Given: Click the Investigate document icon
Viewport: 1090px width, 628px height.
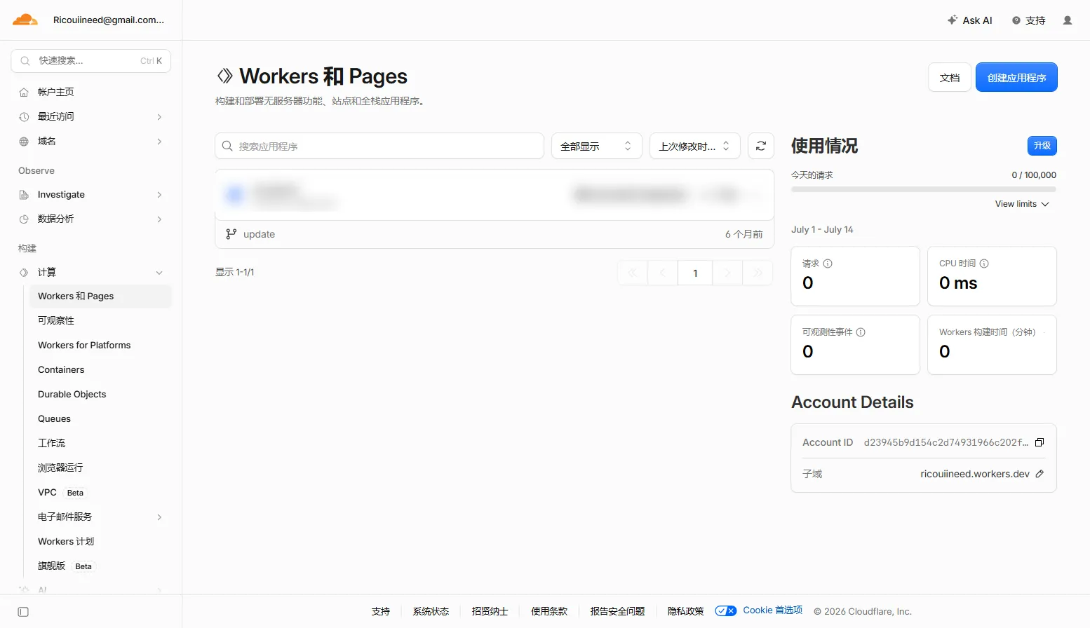Looking at the screenshot, I should [24, 195].
